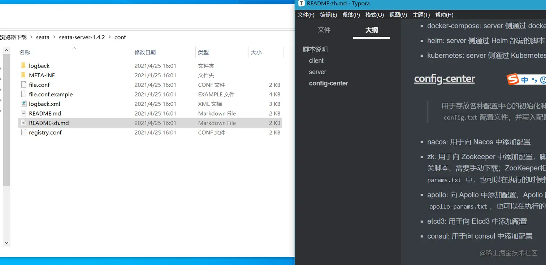The height and width of the screenshot is (265, 546).
Task: Click the config-center heading link
Action: click(x=444, y=79)
